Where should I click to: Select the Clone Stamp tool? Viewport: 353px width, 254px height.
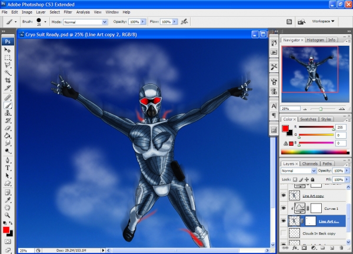coord(8,113)
